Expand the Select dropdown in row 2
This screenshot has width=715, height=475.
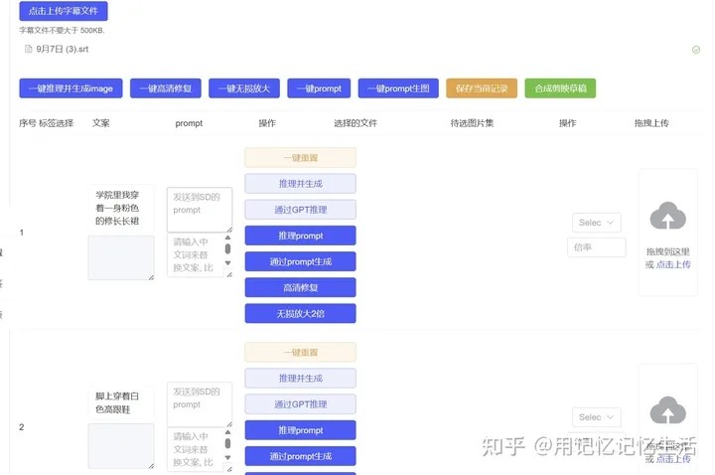coord(596,417)
